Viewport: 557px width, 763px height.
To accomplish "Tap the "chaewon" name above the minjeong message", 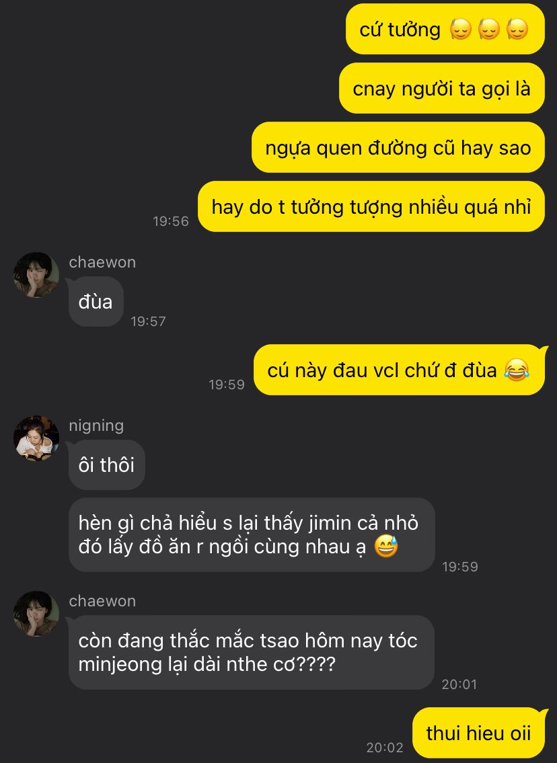I will (x=102, y=601).
